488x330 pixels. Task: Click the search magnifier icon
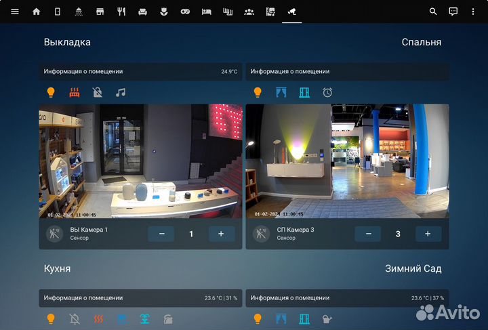coord(434,12)
